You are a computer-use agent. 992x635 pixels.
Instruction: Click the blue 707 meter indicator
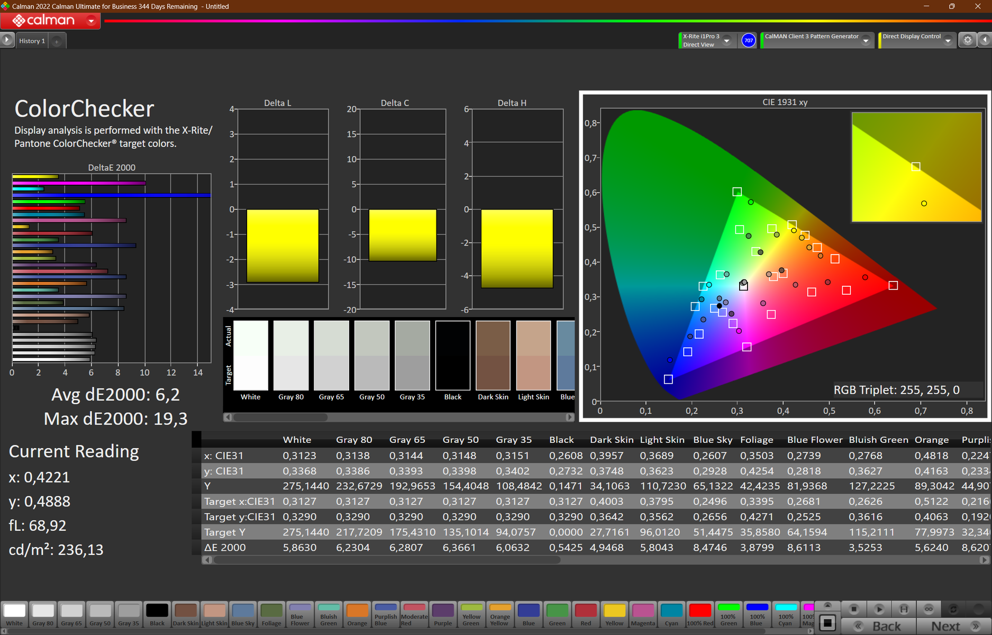[748, 40]
